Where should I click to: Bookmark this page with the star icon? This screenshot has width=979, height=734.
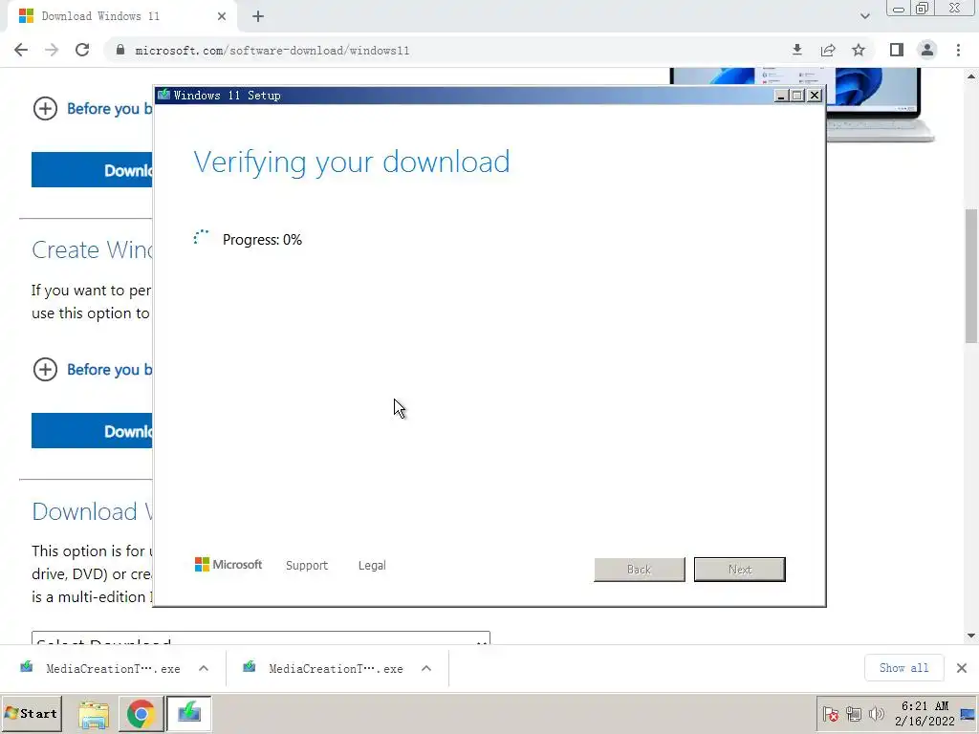pyautogui.click(x=859, y=50)
